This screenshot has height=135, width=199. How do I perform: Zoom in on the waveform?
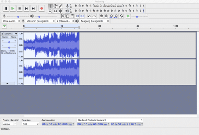pos(102,16)
